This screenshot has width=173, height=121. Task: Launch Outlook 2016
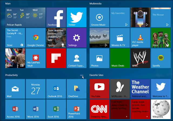[56, 89]
